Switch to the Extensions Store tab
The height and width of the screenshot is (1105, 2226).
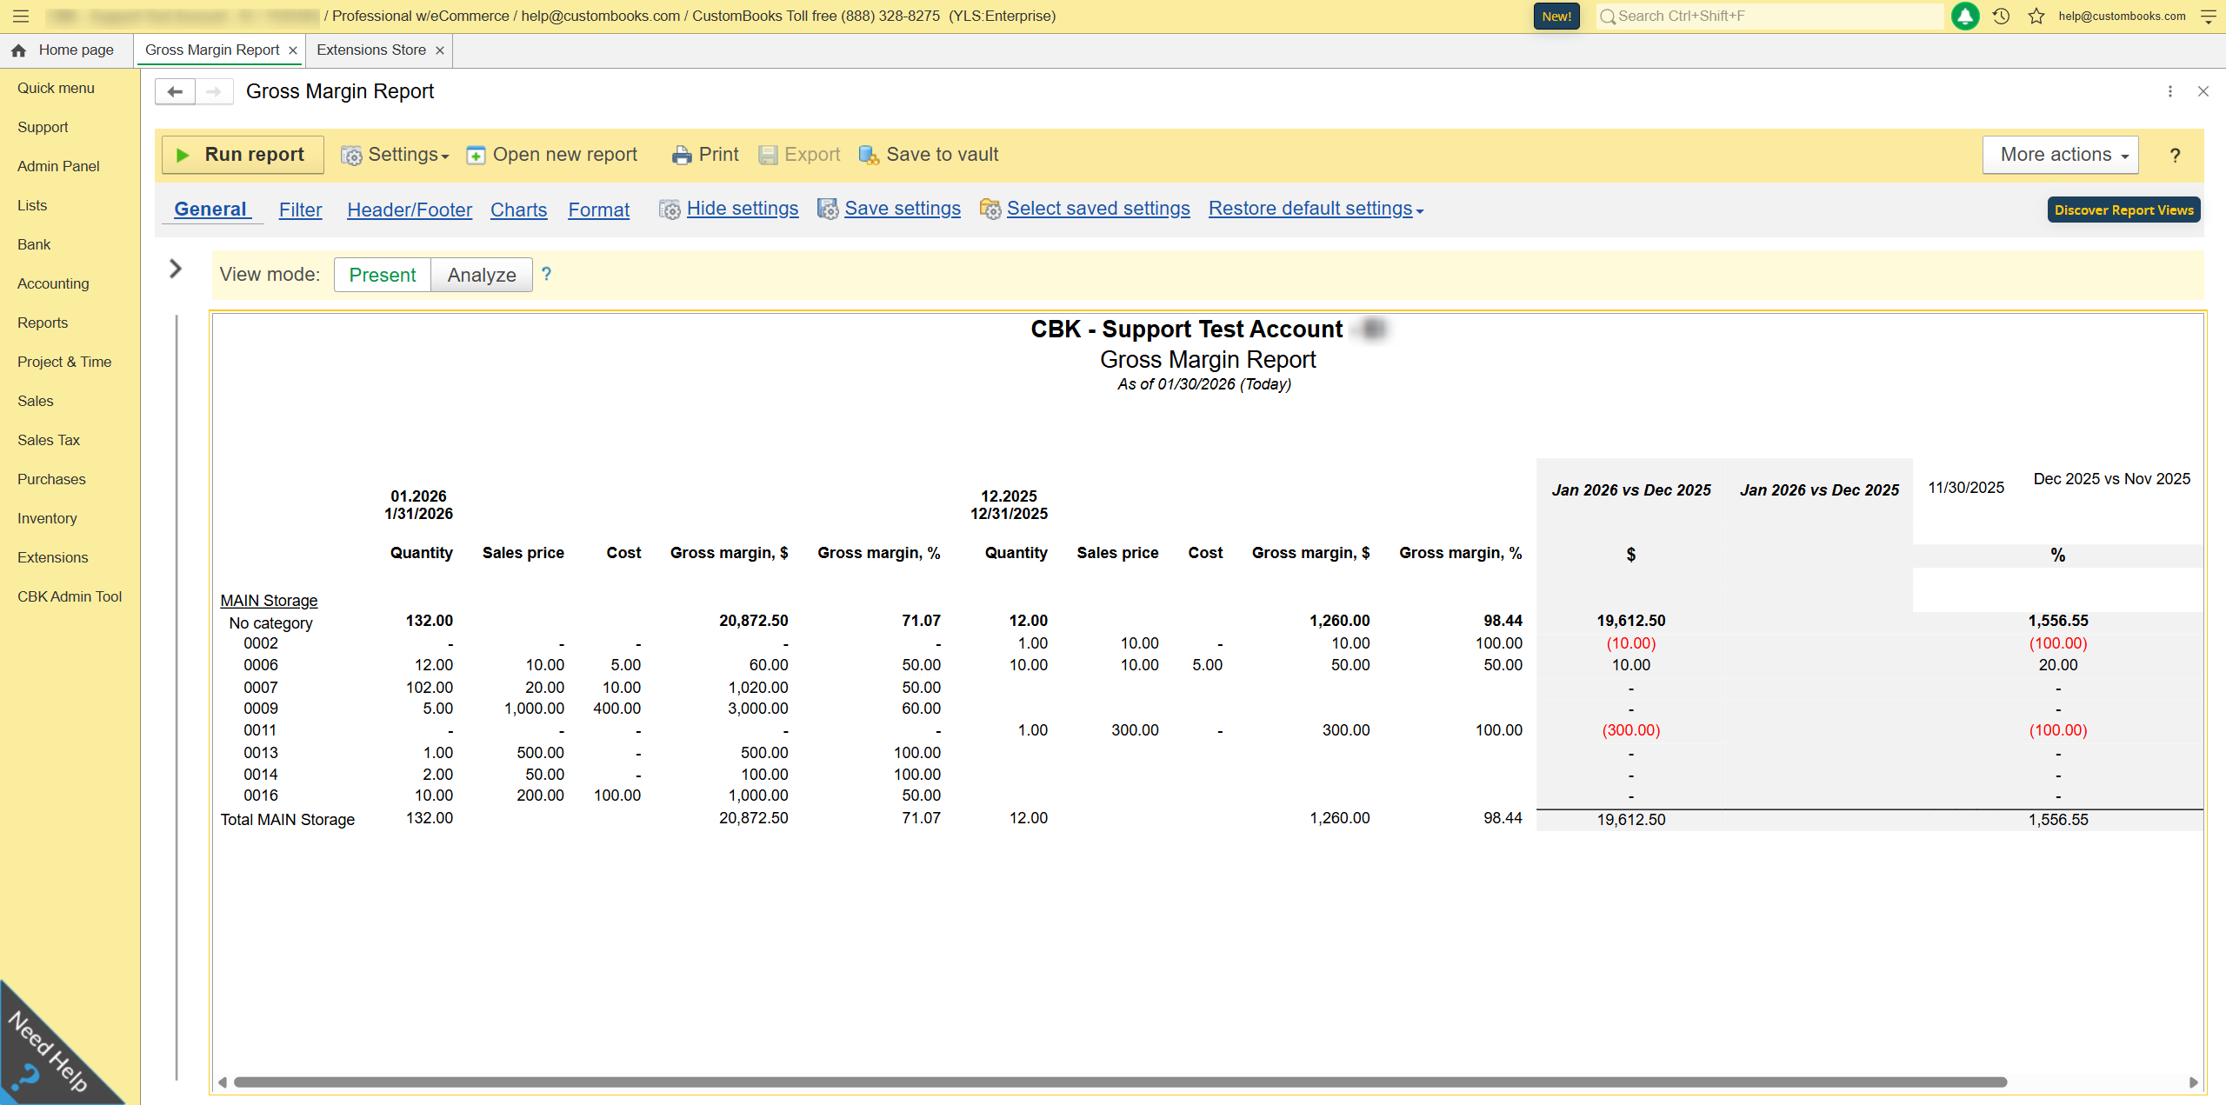(371, 50)
